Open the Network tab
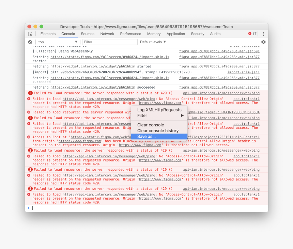The width and height of the screenshot is (293, 249). [x=107, y=34]
